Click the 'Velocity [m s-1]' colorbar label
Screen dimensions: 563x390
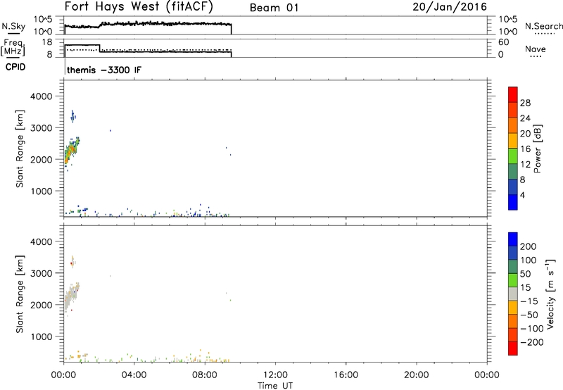(x=550, y=294)
